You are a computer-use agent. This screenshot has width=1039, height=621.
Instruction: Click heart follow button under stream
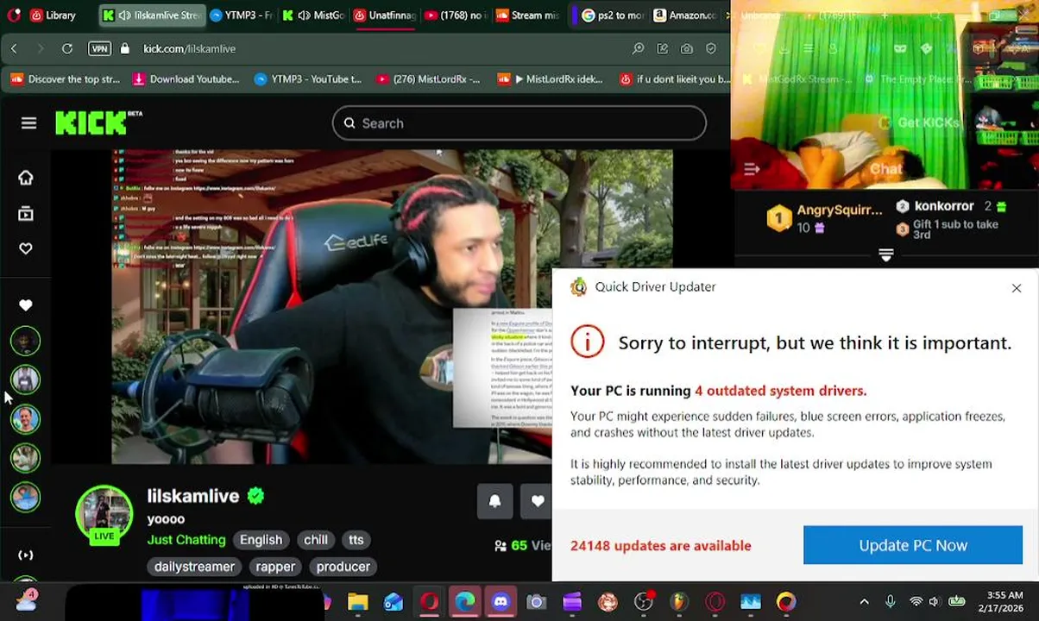click(x=537, y=501)
